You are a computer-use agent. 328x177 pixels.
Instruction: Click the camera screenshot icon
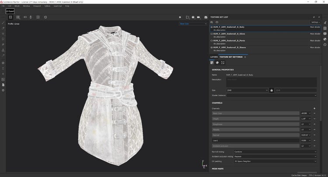tap(206, 17)
